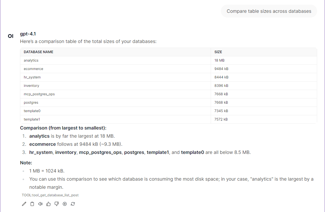Image resolution: width=325 pixels, height=212 pixels.
Task: Sort the table by DATABASE NAME
Action: pyautogui.click(x=38, y=52)
